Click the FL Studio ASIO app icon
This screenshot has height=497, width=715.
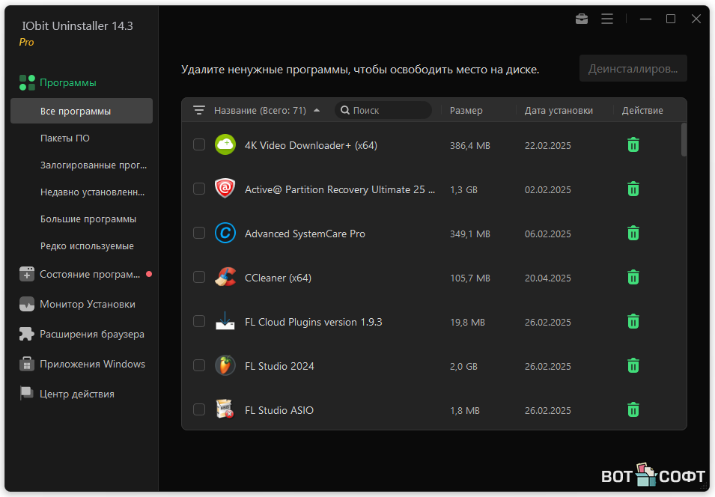225,409
